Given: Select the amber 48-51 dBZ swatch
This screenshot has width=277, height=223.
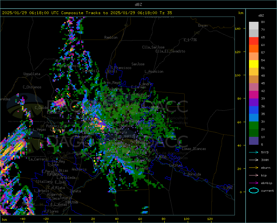Looking at the screenshot, I should tap(254, 72).
